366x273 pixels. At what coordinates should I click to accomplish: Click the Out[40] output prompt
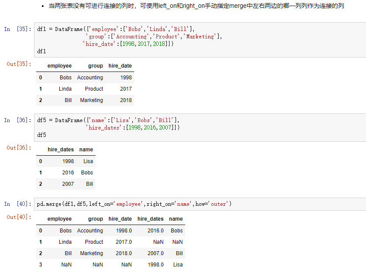coord(19,217)
